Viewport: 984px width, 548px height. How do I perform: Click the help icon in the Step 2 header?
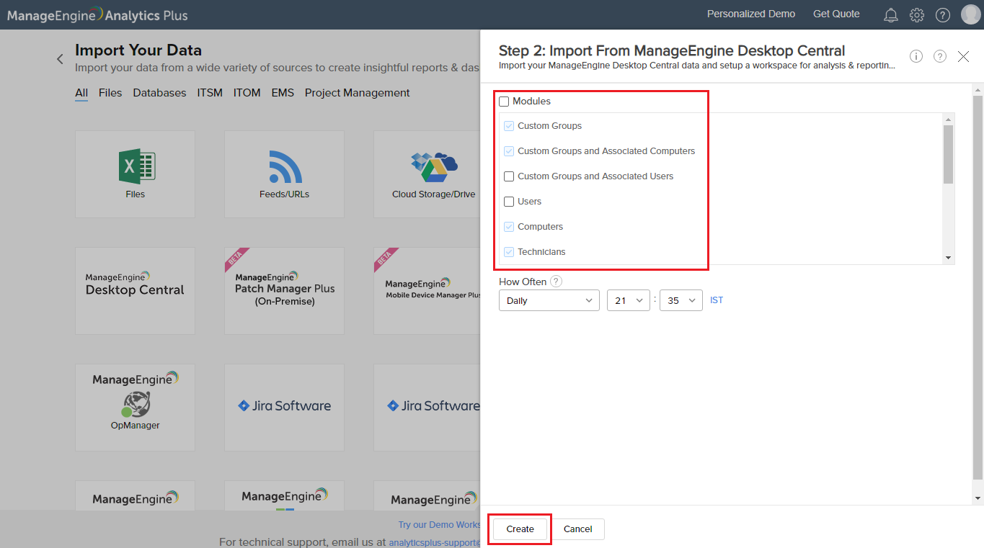[940, 56]
